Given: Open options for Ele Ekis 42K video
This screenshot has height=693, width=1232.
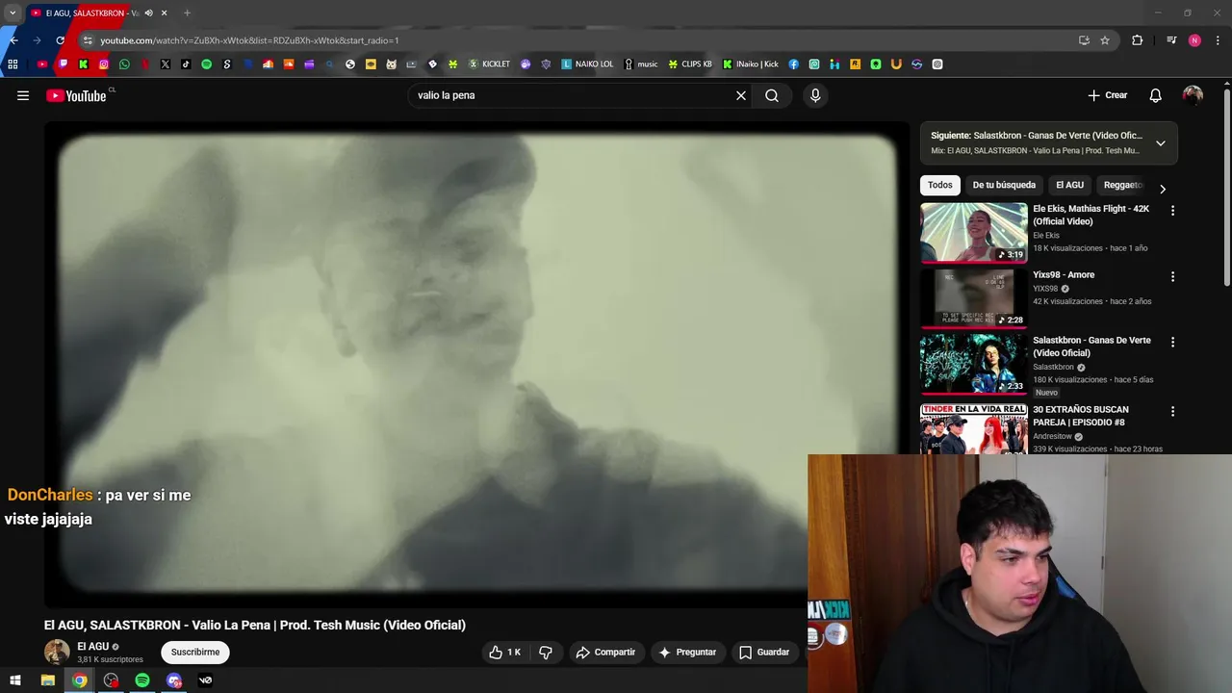Looking at the screenshot, I should [1172, 210].
